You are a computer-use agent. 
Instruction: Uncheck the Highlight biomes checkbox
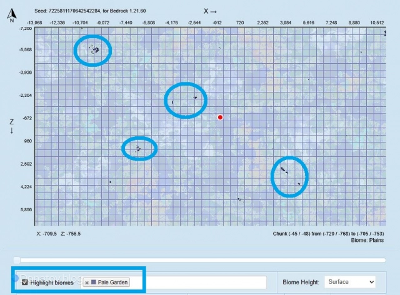25,282
